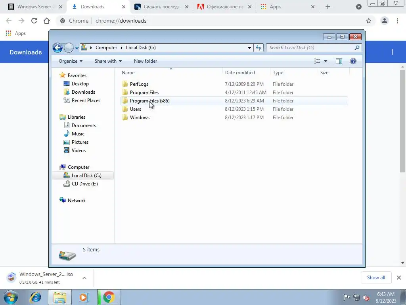The width and height of the screenshot is (406, 305).
Task: Click Libraries in the navigation pane
Action: [77, 117]
